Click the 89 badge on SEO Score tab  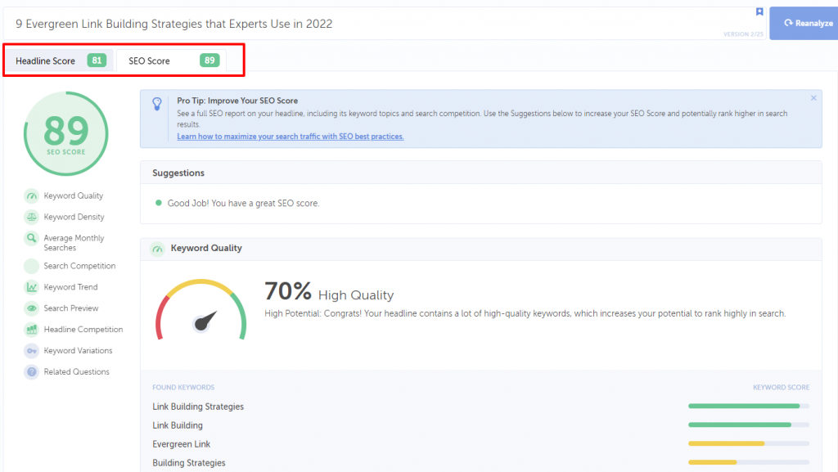[x=209, y=61]
